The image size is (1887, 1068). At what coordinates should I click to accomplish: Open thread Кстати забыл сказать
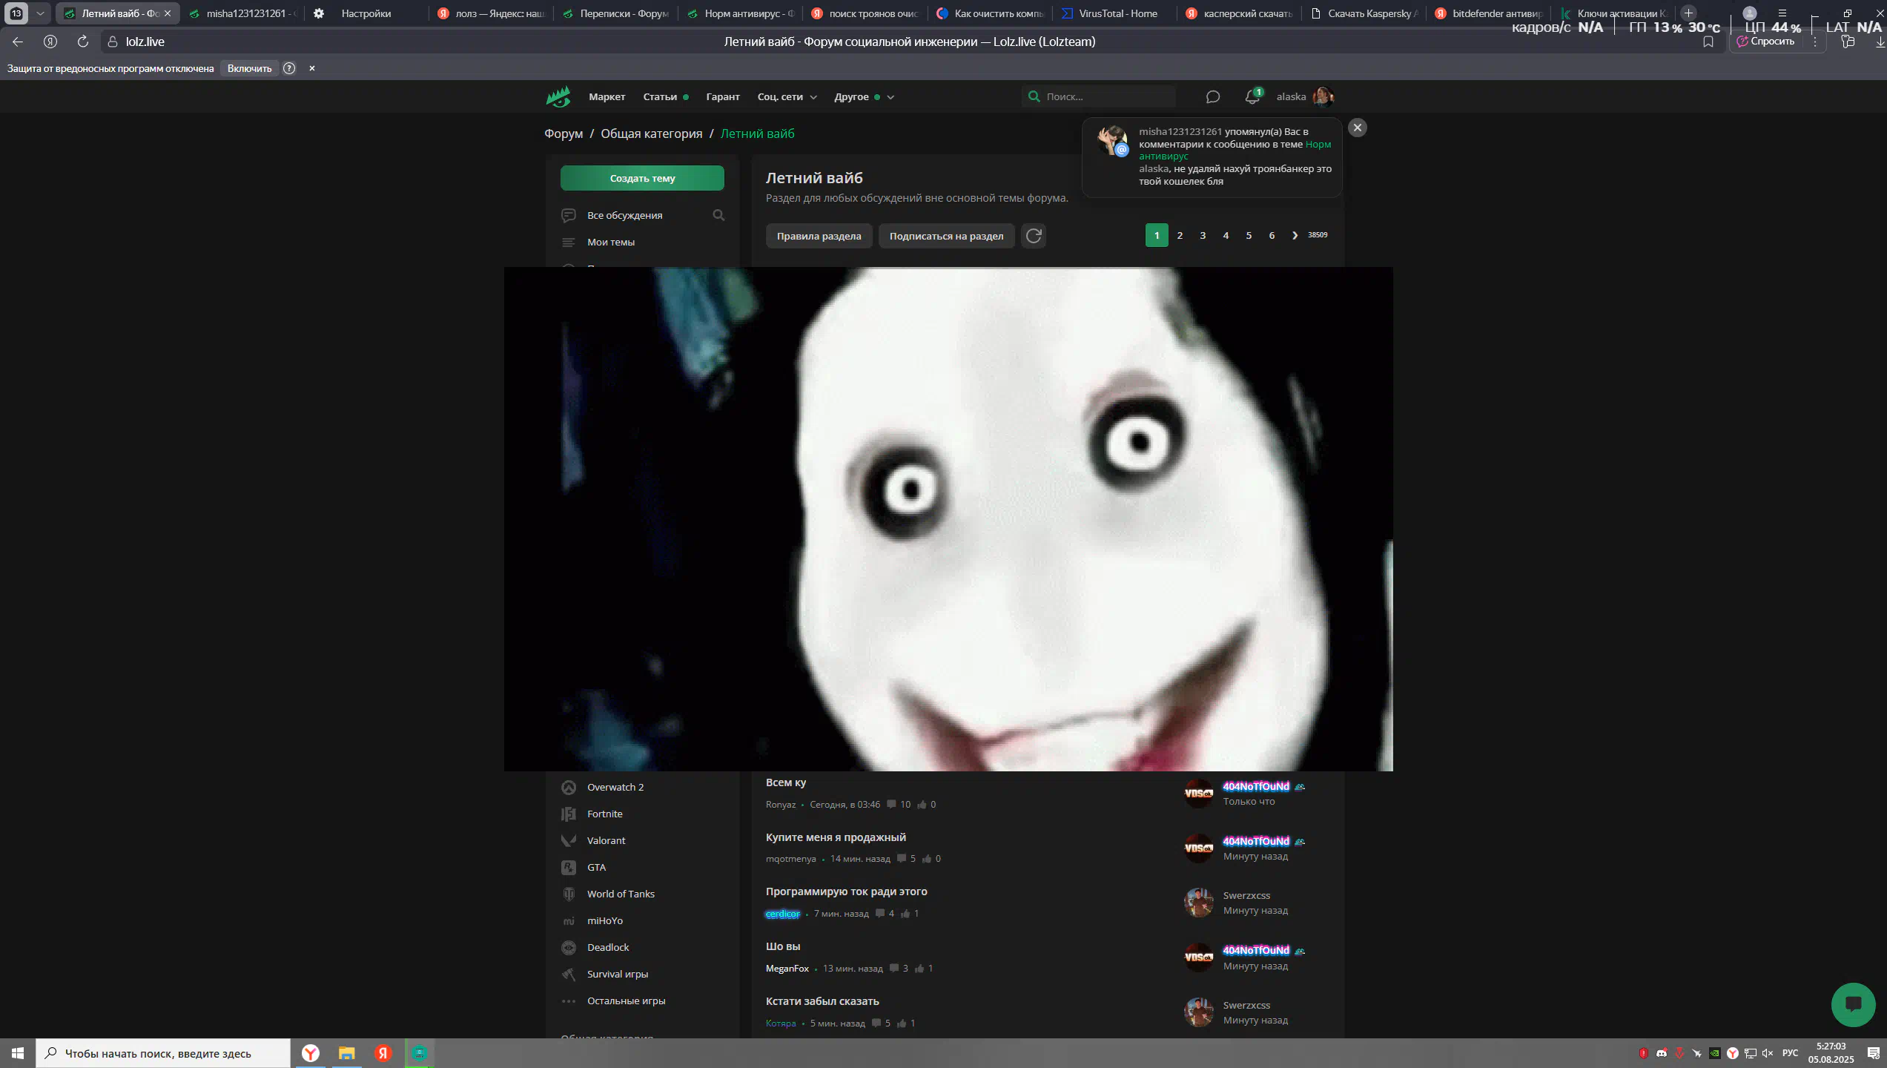click(822, 1001)
